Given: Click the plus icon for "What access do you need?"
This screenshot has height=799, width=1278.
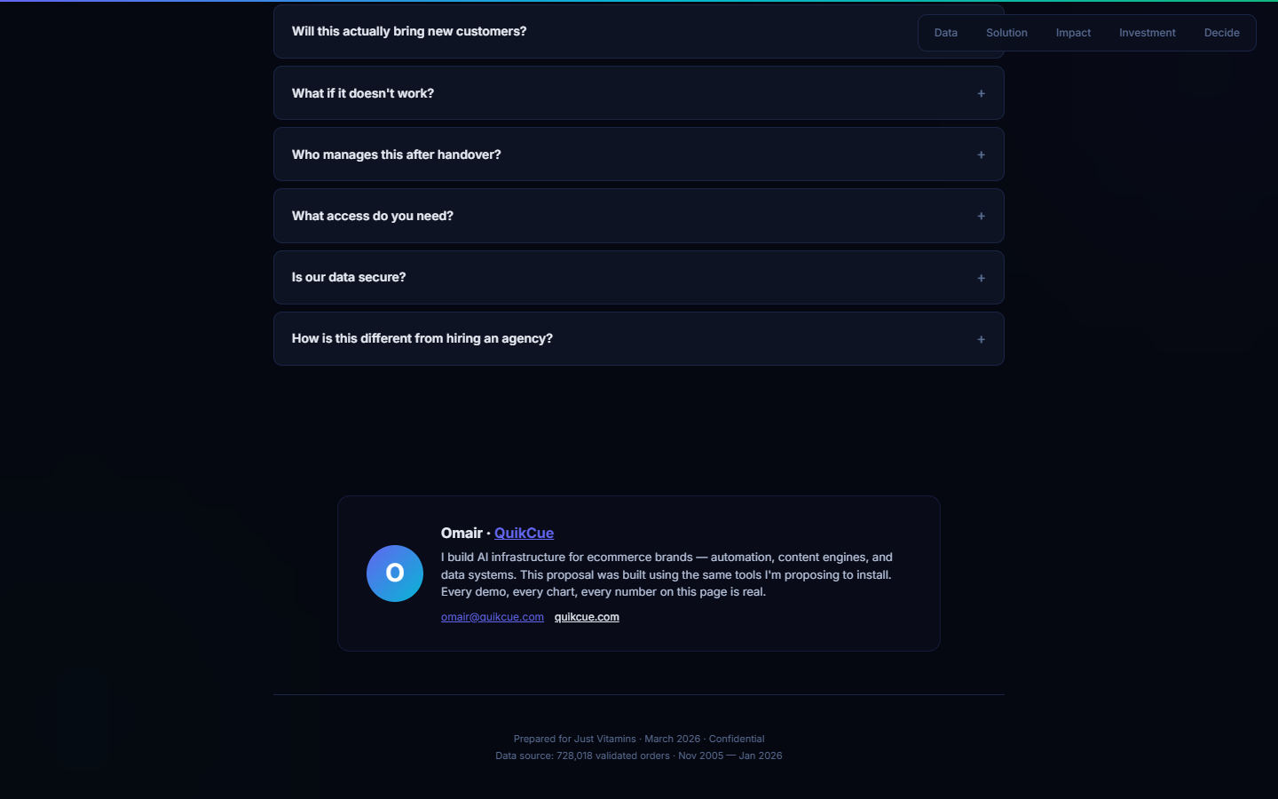Looking at the screenshot, I should coord(981,216).
